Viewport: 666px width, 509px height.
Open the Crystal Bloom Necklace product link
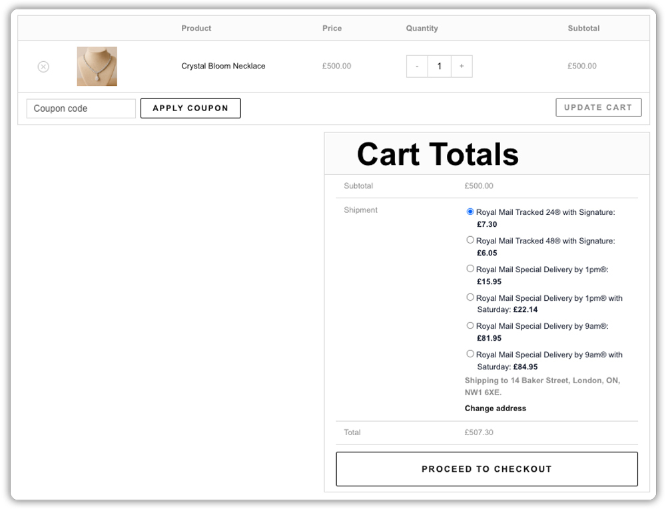point(223,66)
